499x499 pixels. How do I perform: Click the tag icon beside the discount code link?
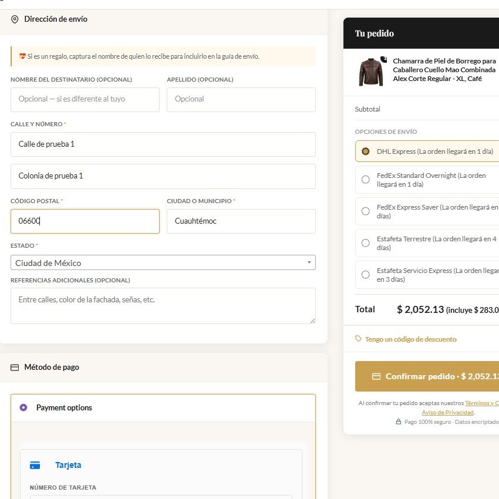coord(358,339)
